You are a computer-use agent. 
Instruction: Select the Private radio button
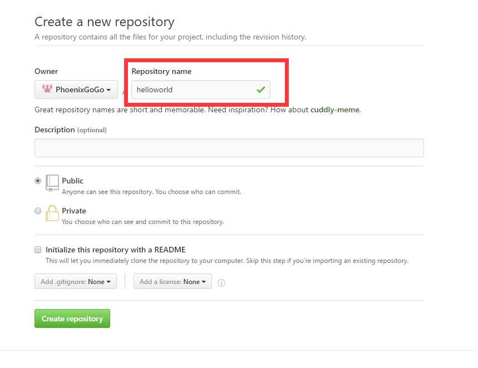pyautogui.click(x=38, y=211)
